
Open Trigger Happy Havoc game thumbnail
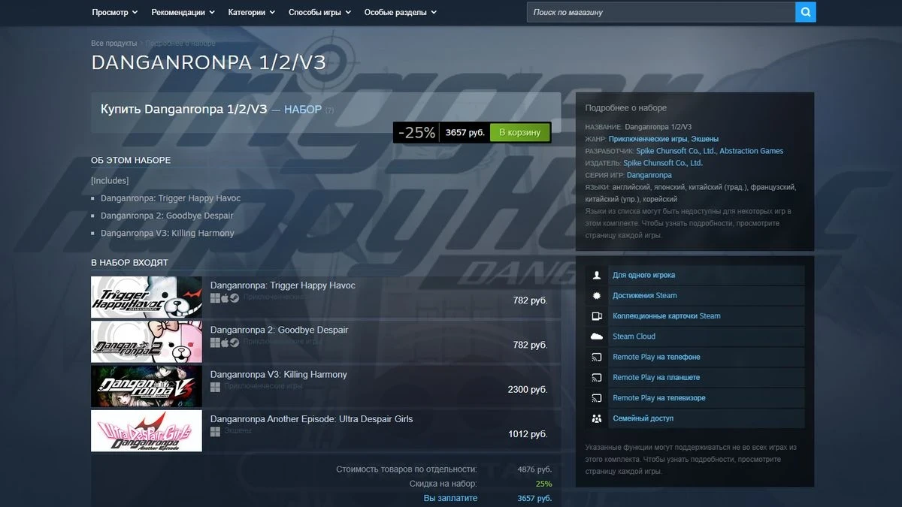click(x=147, y=297)
